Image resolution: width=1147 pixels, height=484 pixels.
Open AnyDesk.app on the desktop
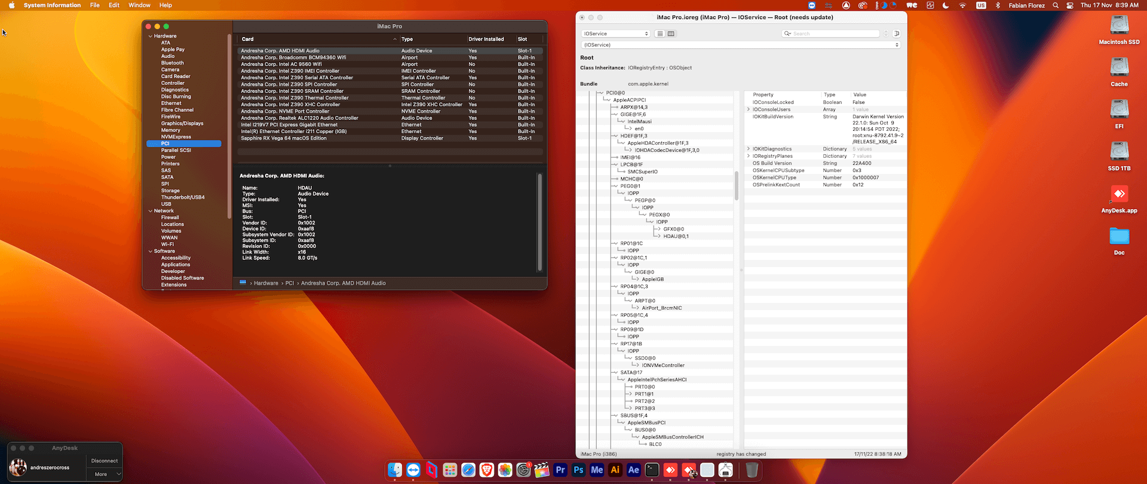(1119, 194)
